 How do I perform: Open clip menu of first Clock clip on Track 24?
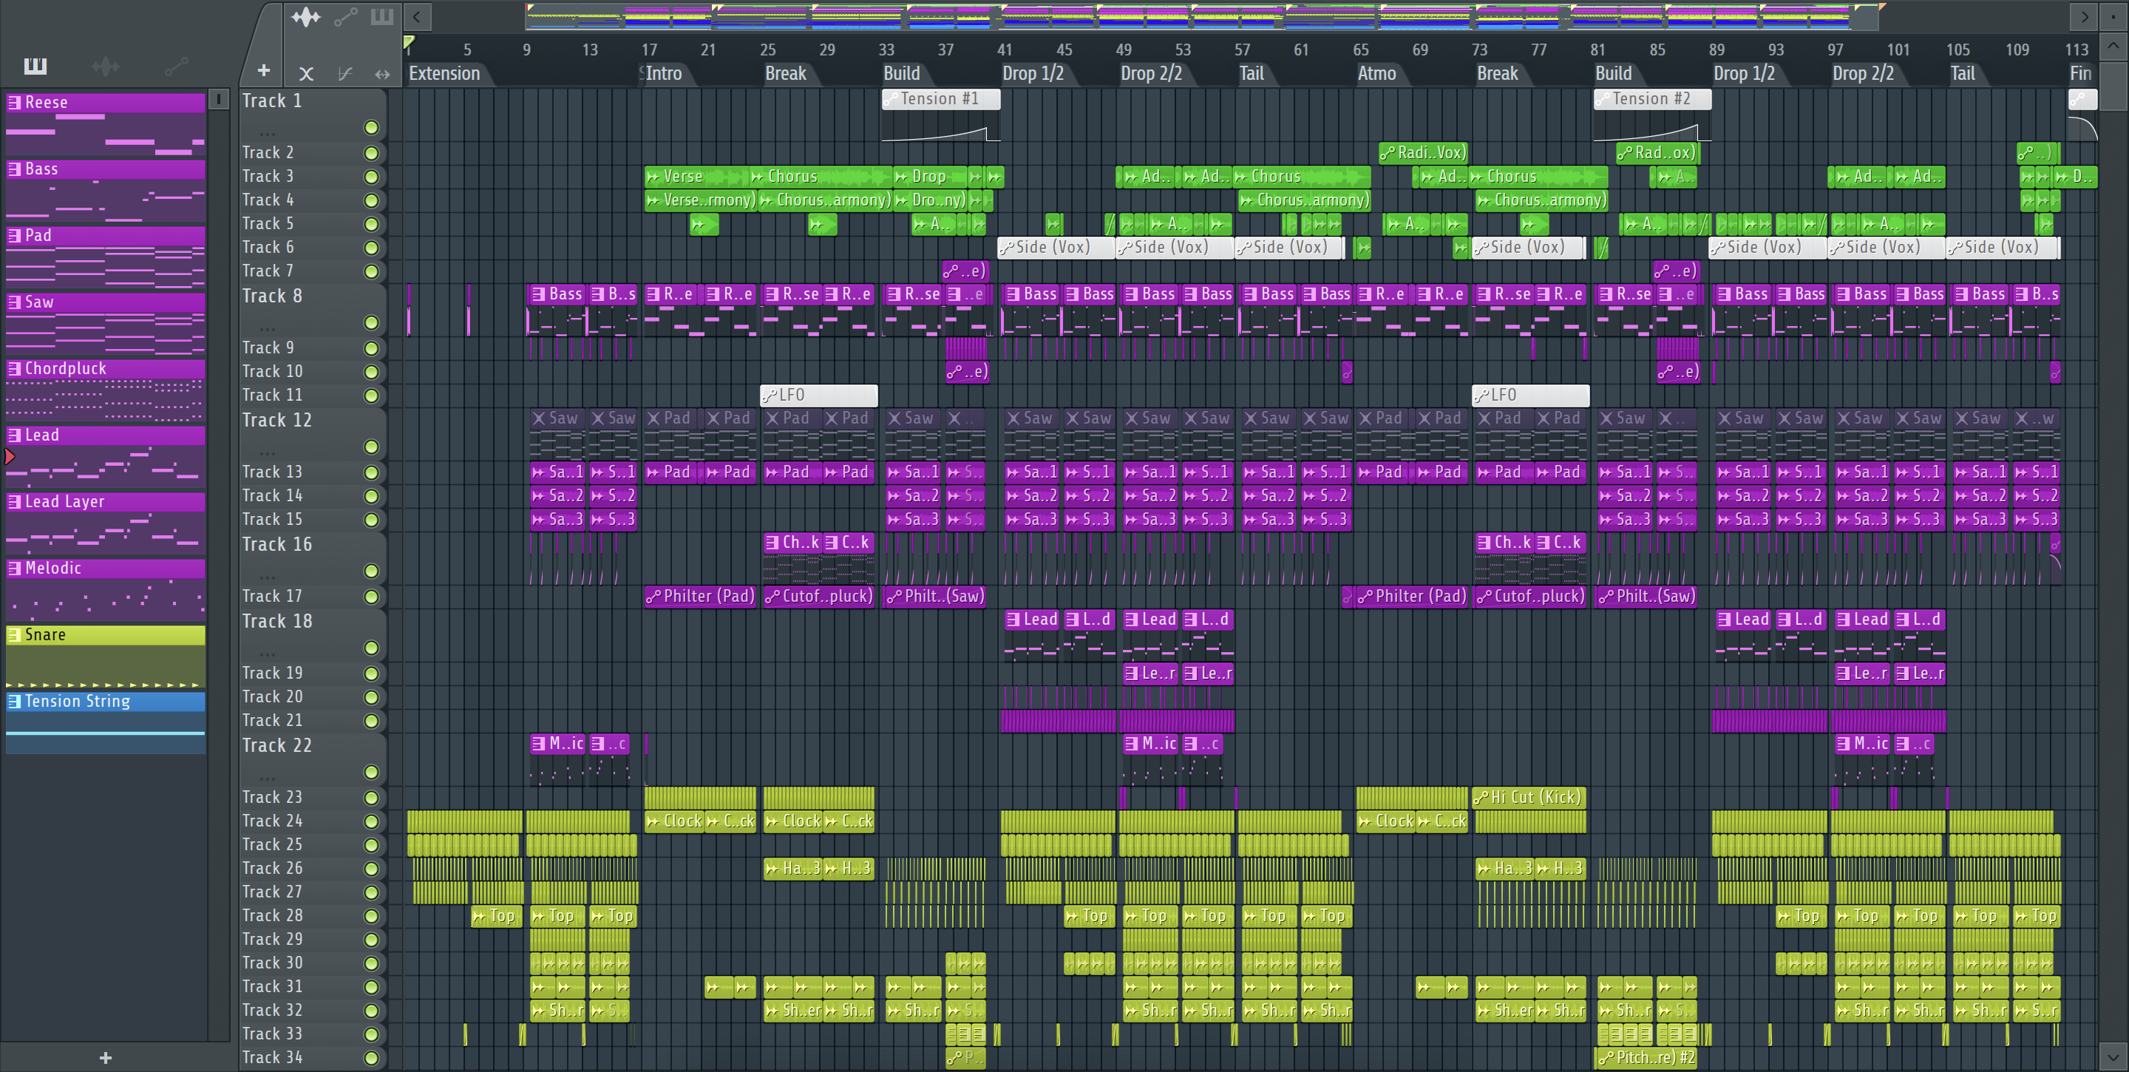click(x=653, y=821)
